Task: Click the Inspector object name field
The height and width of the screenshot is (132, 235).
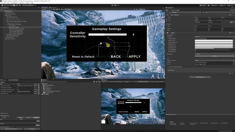Action: [x=200, y=10]
